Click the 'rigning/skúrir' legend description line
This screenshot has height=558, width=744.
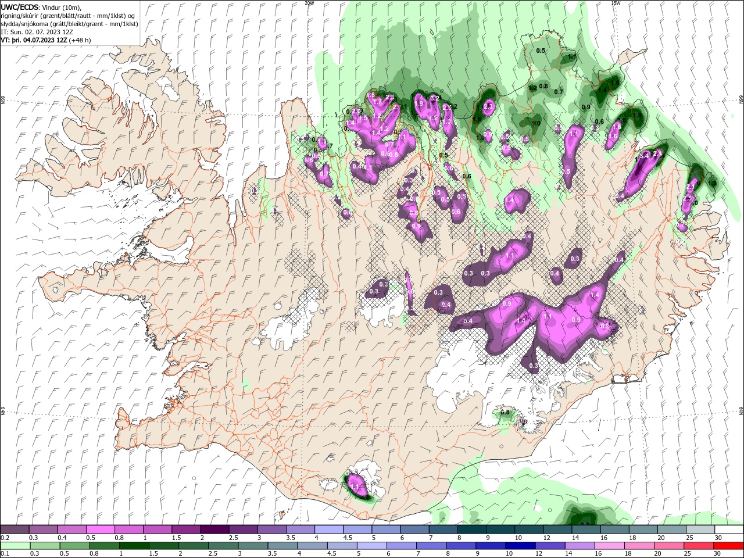pyautogui.click(x=68, y=16)
